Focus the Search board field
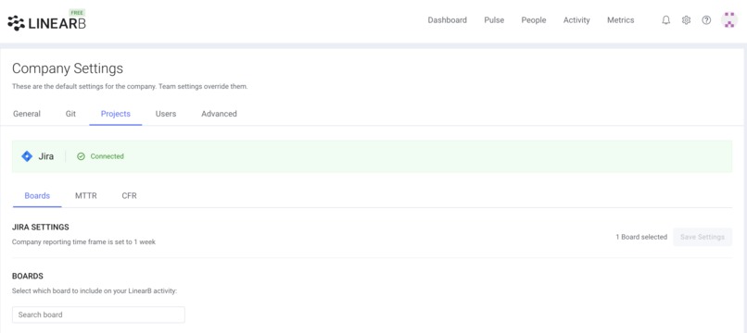 pos(98,314)
